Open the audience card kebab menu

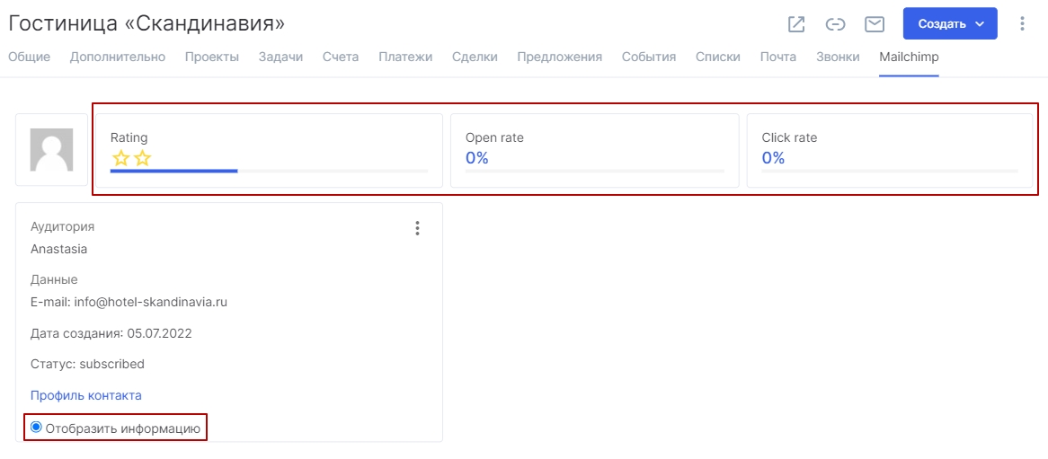417,228
